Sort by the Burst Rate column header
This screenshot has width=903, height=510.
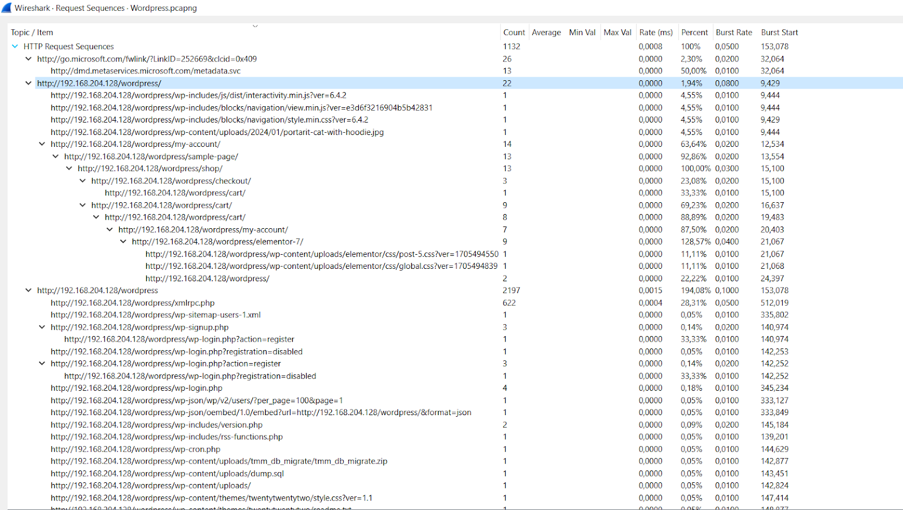(734, 32)
